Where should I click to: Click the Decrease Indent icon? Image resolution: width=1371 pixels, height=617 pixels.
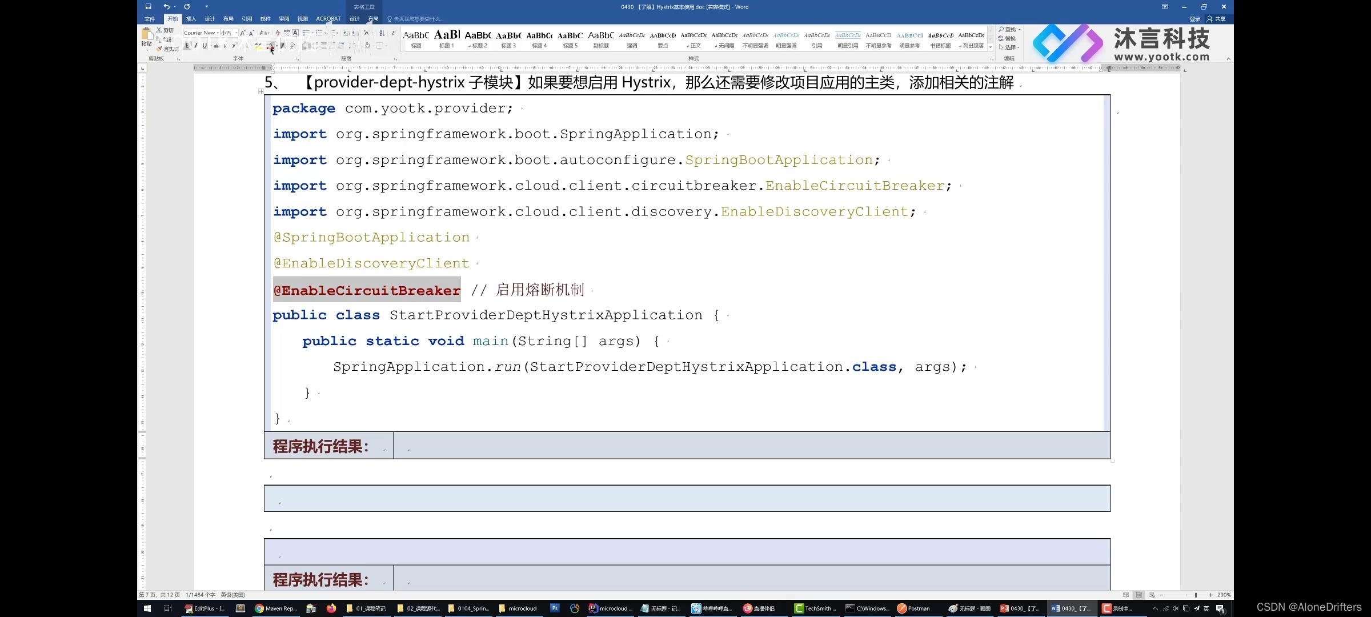click(347, 33)
